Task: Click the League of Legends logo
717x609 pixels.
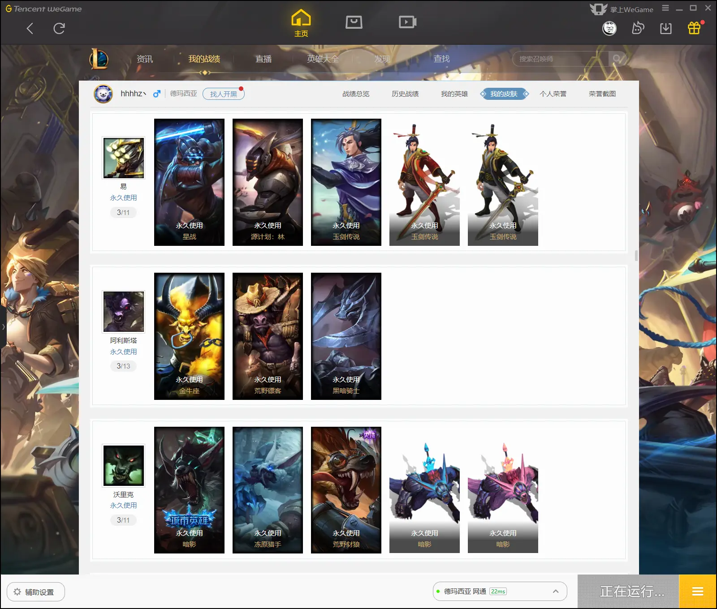Action: point(99,59)
